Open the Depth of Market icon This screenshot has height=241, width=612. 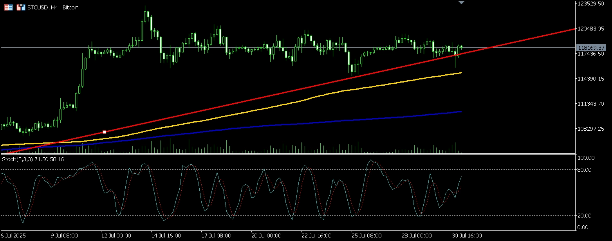tap(20, 7)
